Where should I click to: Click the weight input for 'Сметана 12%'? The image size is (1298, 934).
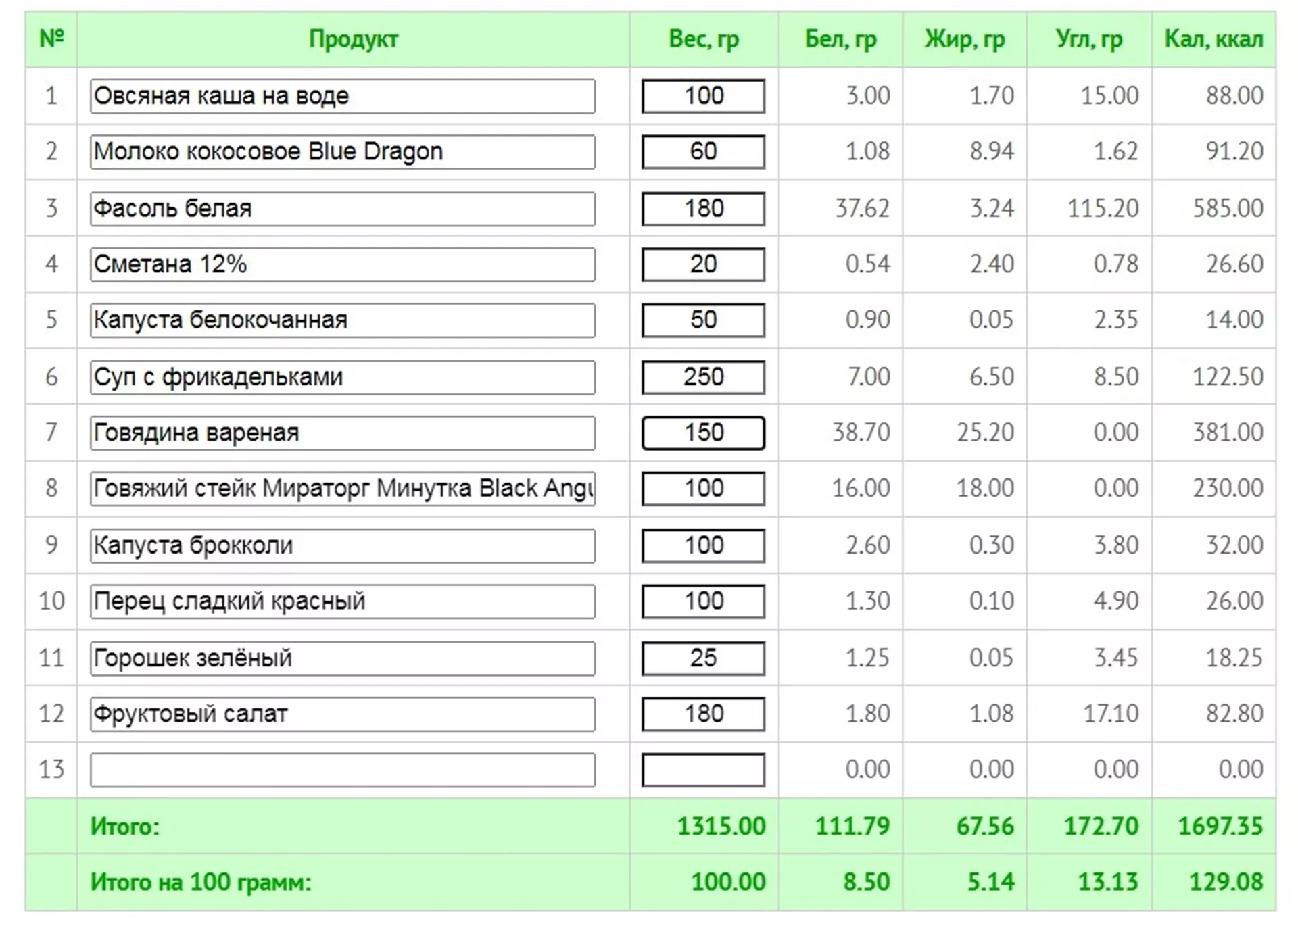(x=703, y=264)
